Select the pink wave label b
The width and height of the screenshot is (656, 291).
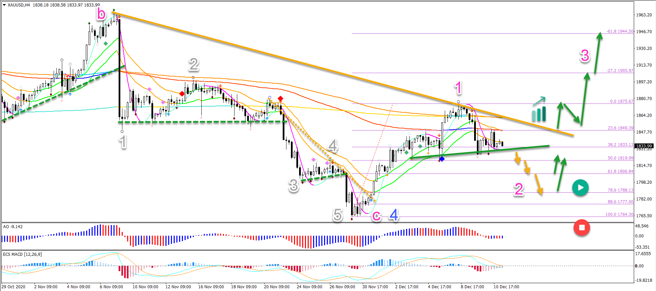(x=102, y=14)
